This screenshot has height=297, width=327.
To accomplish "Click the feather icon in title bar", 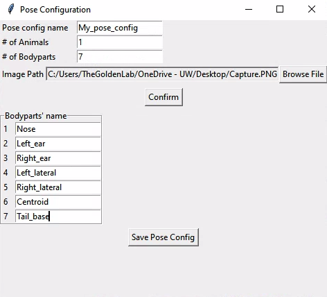I will [x=10, y=9].
